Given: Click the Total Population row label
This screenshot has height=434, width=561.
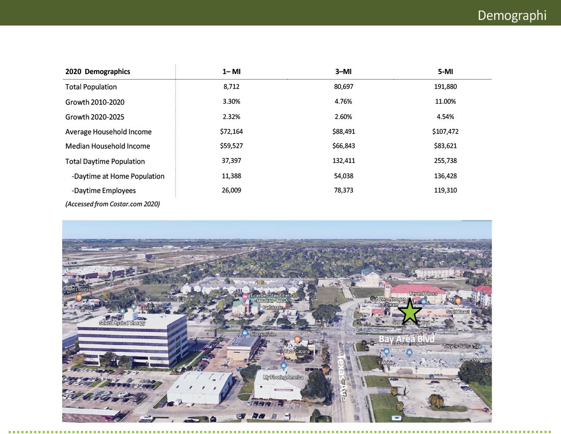Looking at the screenshot, I should pos(91,87).
